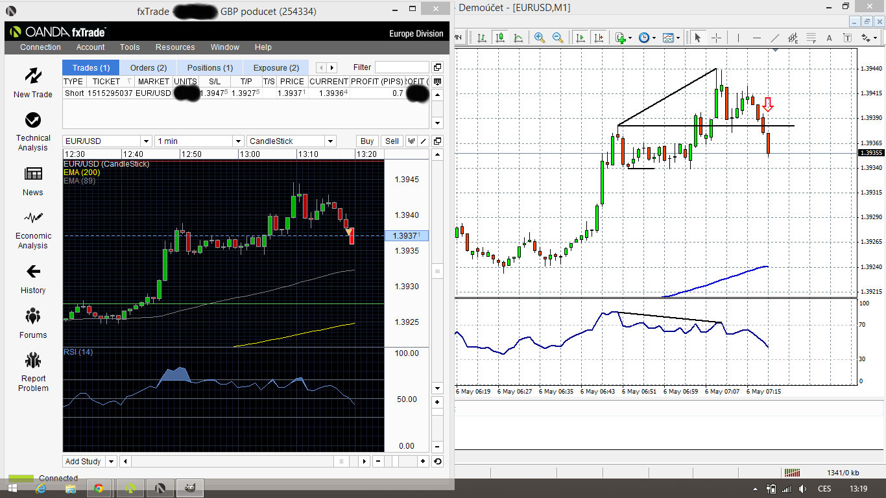
Task: Sort trades by the TICKET column header
Action: point(112,82)
